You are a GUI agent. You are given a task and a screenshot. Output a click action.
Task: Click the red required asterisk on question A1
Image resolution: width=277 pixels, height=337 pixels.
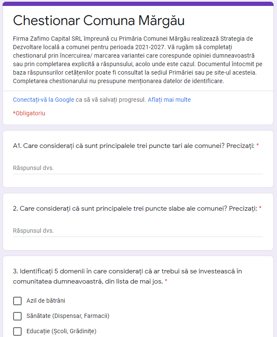click(258, 146)
